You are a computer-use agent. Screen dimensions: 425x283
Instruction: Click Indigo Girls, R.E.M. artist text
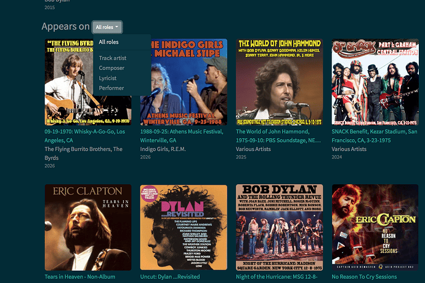pyautogui.click(x=163, y=149)
